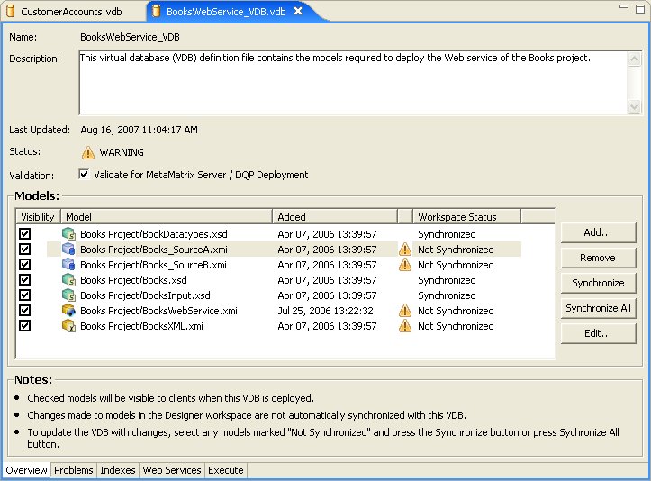Toggle visibility checkbox for BooksXML.xmi

point(25,326)
